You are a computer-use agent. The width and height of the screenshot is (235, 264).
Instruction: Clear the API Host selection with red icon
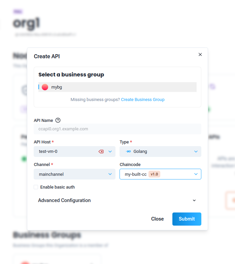[x=101, y=152]
